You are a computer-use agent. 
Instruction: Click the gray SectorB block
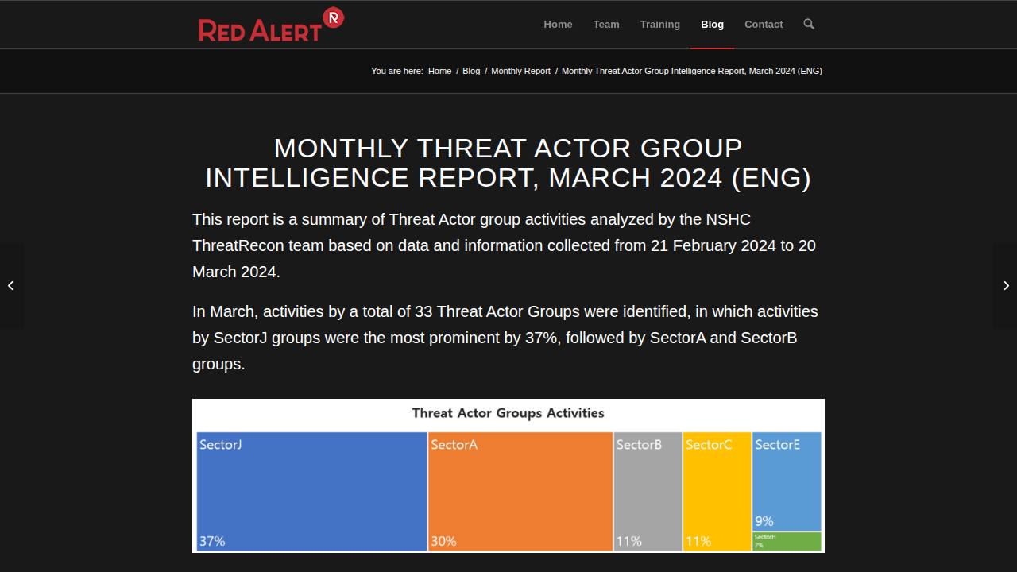(x=648, y=491)
